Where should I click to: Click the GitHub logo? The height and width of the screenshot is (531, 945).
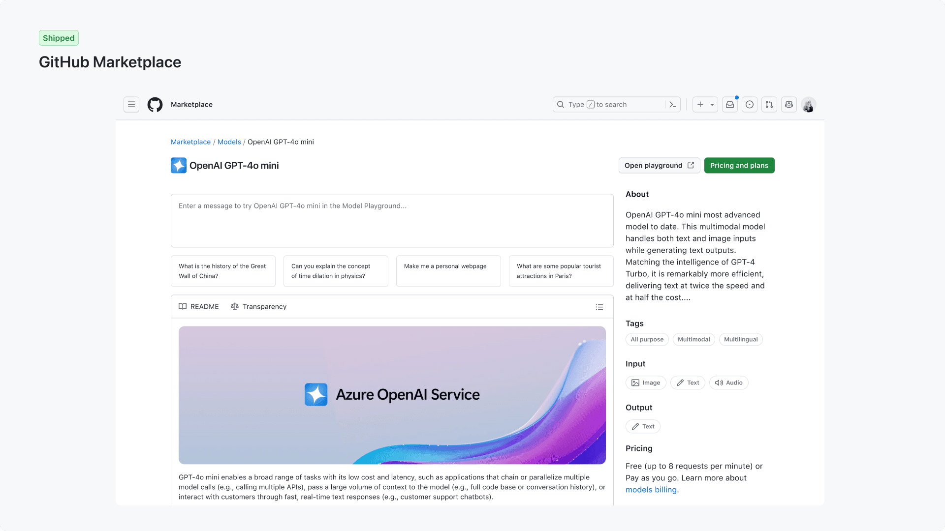[155, 104]
